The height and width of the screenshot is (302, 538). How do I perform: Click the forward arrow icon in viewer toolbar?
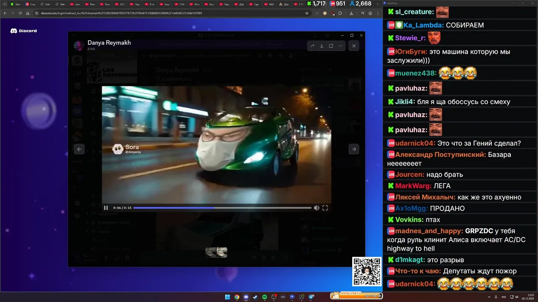tap(312, 46)
